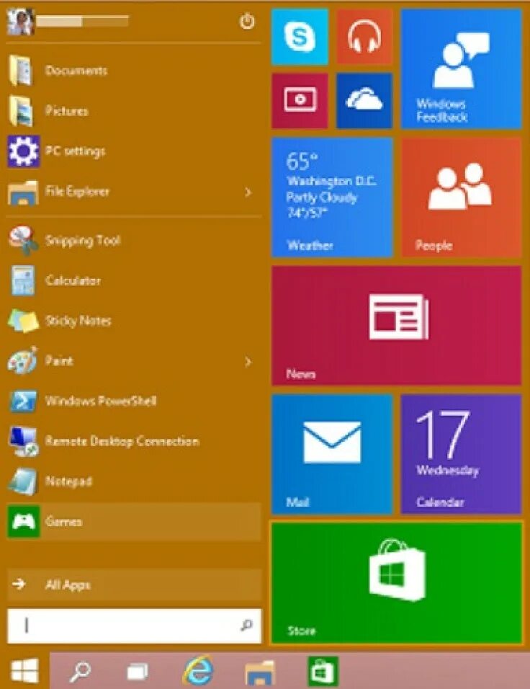Open Calculator
Viewport: 530px width, 689px height.
pos(134,280)
